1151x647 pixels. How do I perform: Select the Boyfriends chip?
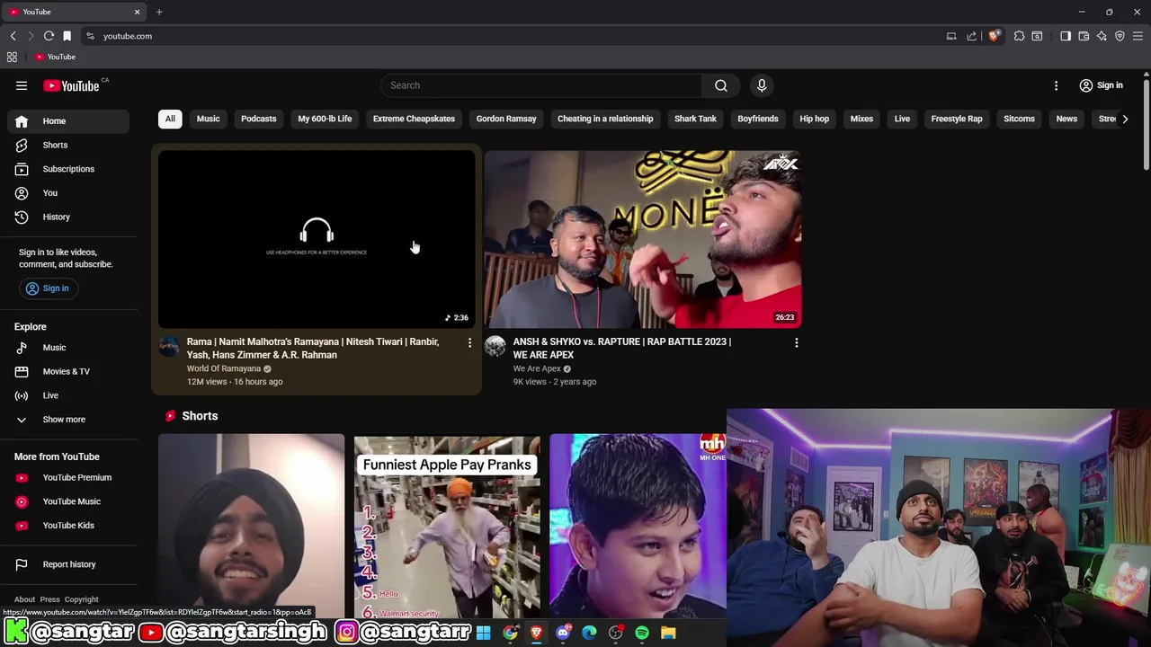point(758,119)
